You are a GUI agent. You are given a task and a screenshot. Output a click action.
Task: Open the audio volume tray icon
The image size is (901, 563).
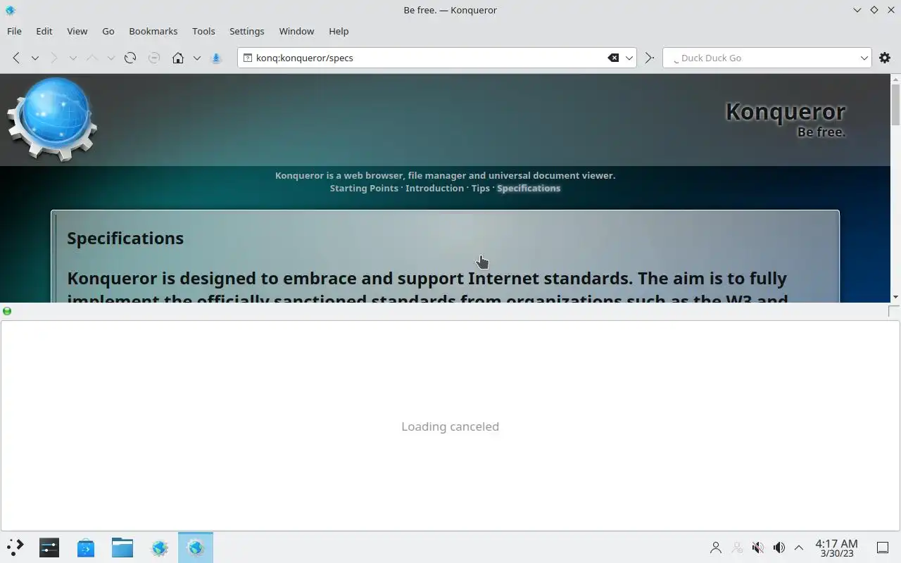point(779,548)
